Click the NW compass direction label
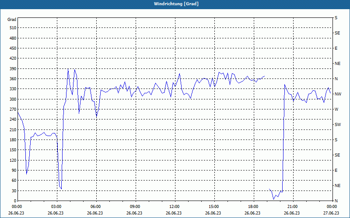This screenshot has width=350, height=218. point(338,94)
